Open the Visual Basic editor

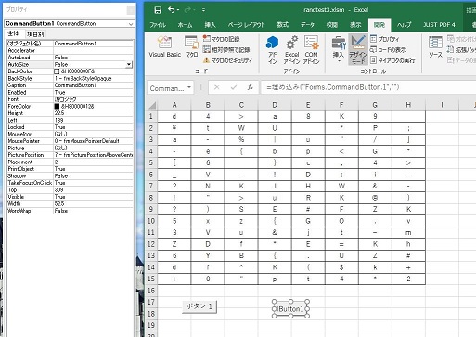tap(164, 46)
